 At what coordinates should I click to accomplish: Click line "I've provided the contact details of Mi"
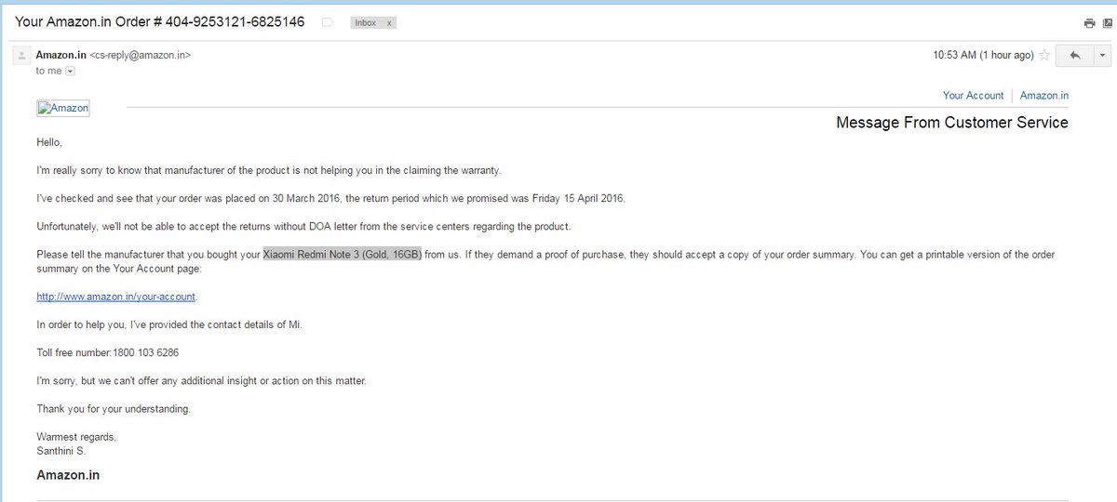pos(169,324)
